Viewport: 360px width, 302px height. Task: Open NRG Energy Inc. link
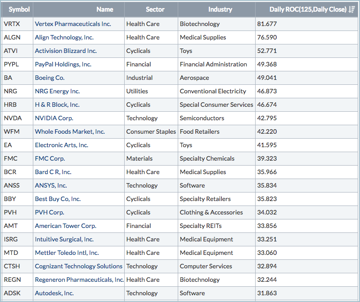pyautogui.click(x=57, y=91)
